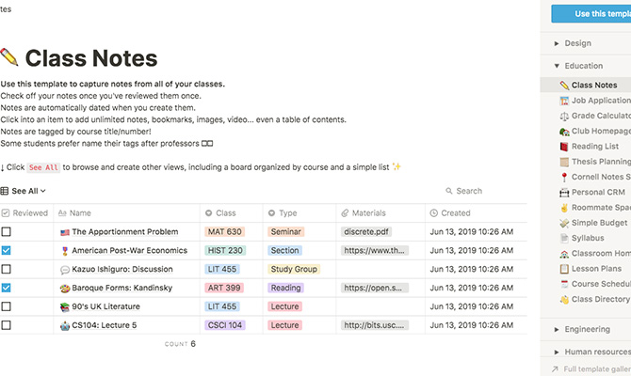The width and height of the screenshot is (631, 376).
Task: Open the Personal CRM template icon
Action: [564, 193]
